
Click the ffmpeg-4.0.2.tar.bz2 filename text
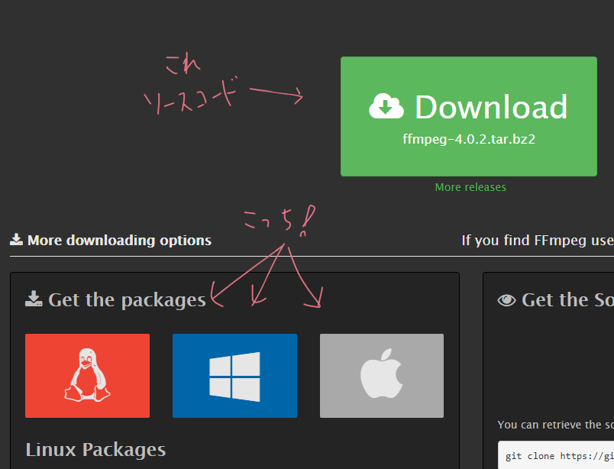coord(469,139)
